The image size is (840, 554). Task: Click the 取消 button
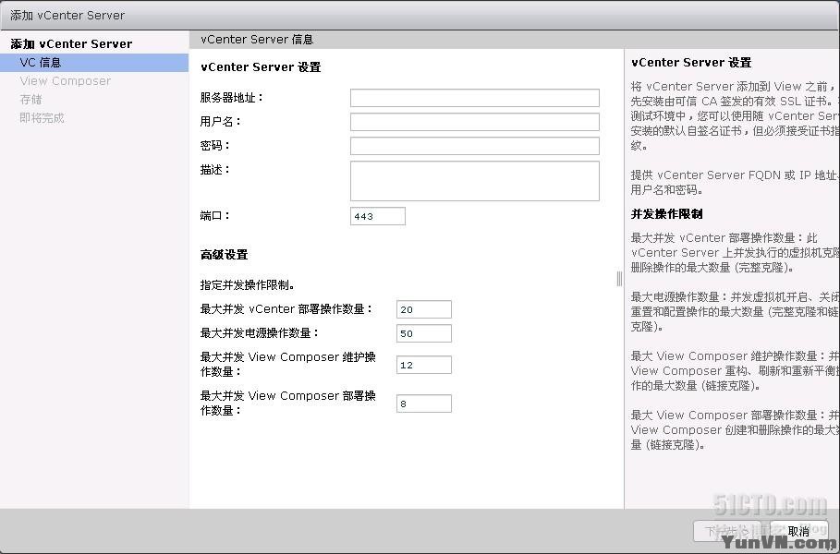pyautogui.click(x=798, y=531)
